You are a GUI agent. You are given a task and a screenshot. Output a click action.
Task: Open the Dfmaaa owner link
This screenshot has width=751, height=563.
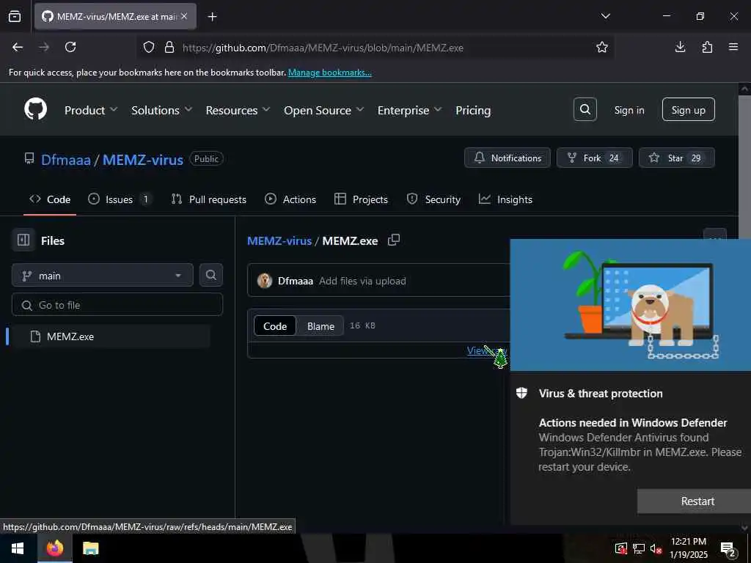[x=65, y=159]
